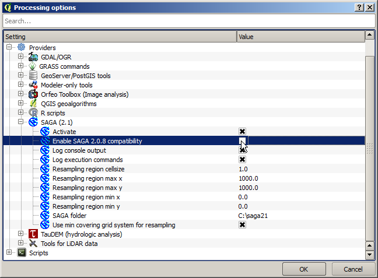The height and width of the screenshot is (278, 378).
Task: Click the TauDEM hydrologic analysis icon
Action: pos(33,234)
